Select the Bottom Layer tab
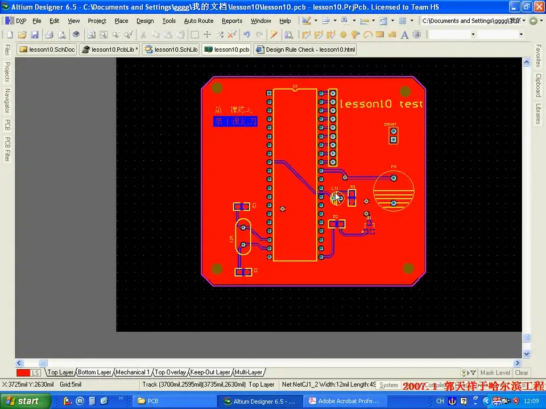The image size is (546, 409). pos(94,372)
